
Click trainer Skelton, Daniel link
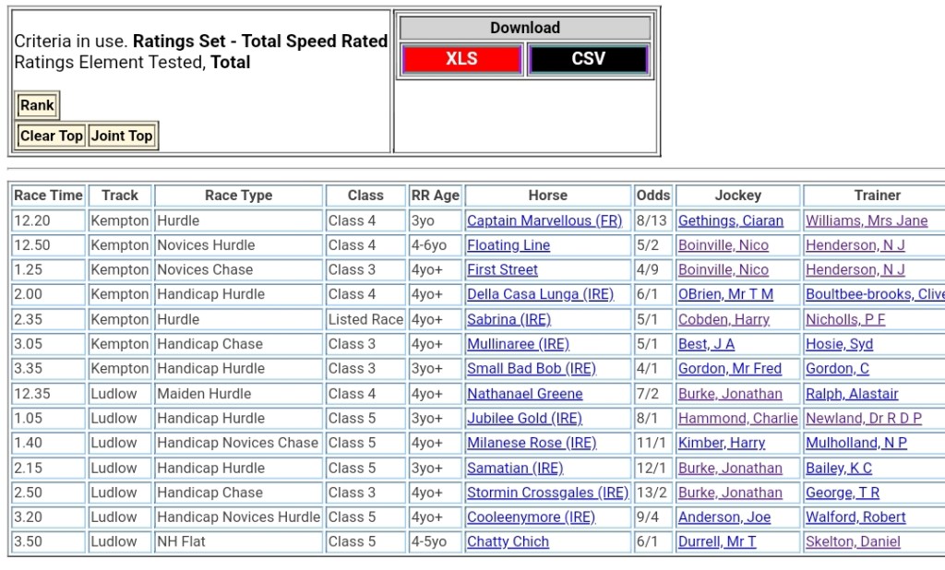click(853, 541)
